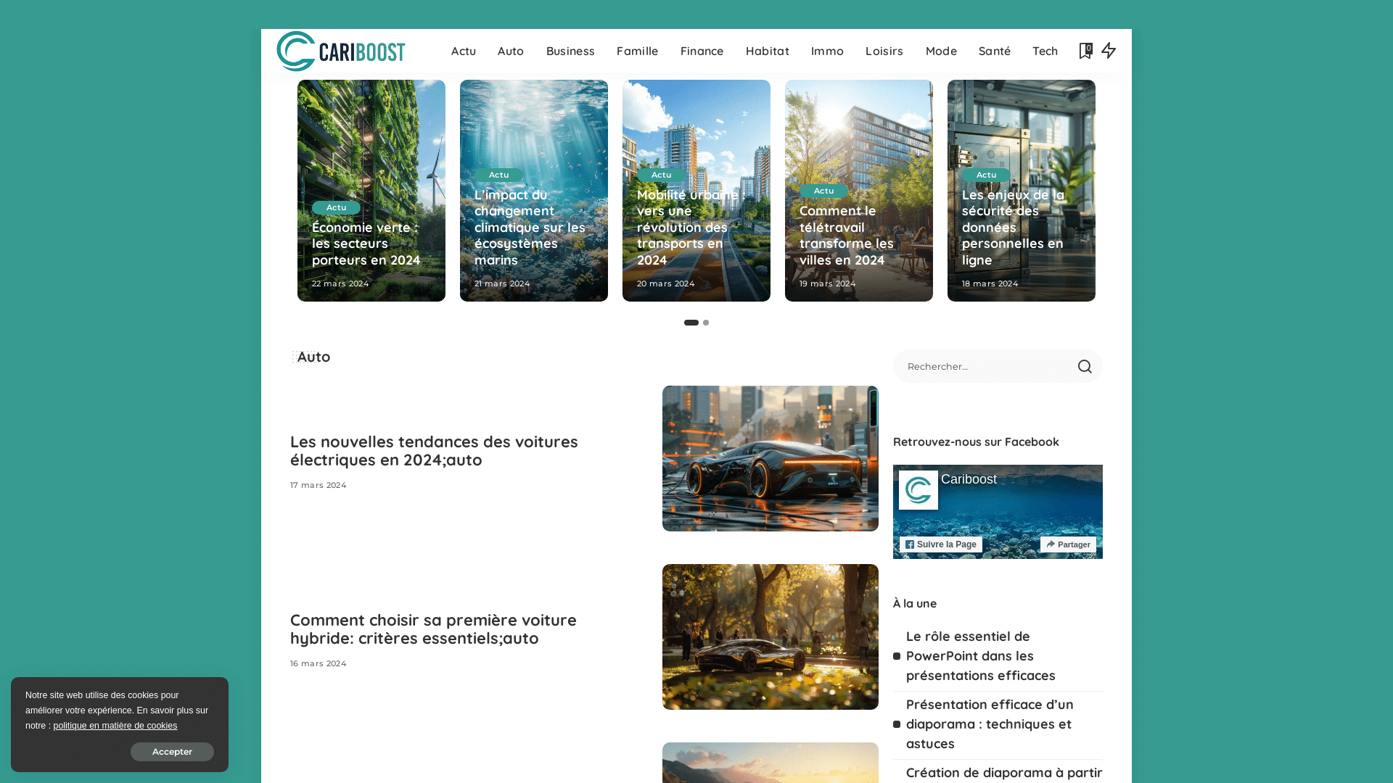Open Présentation efficace d'un diaporama article
Viewport: 1393px width, 783px height.
point(990,724)
